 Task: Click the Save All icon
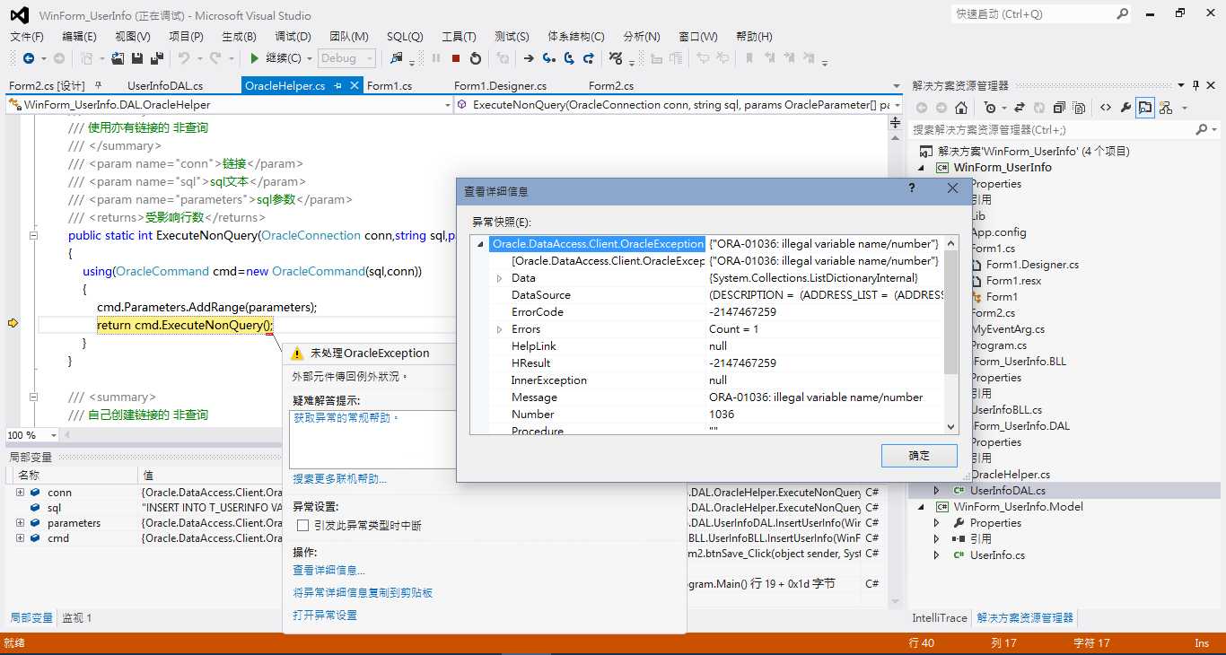pyautogui.click(x=157, y=58)
